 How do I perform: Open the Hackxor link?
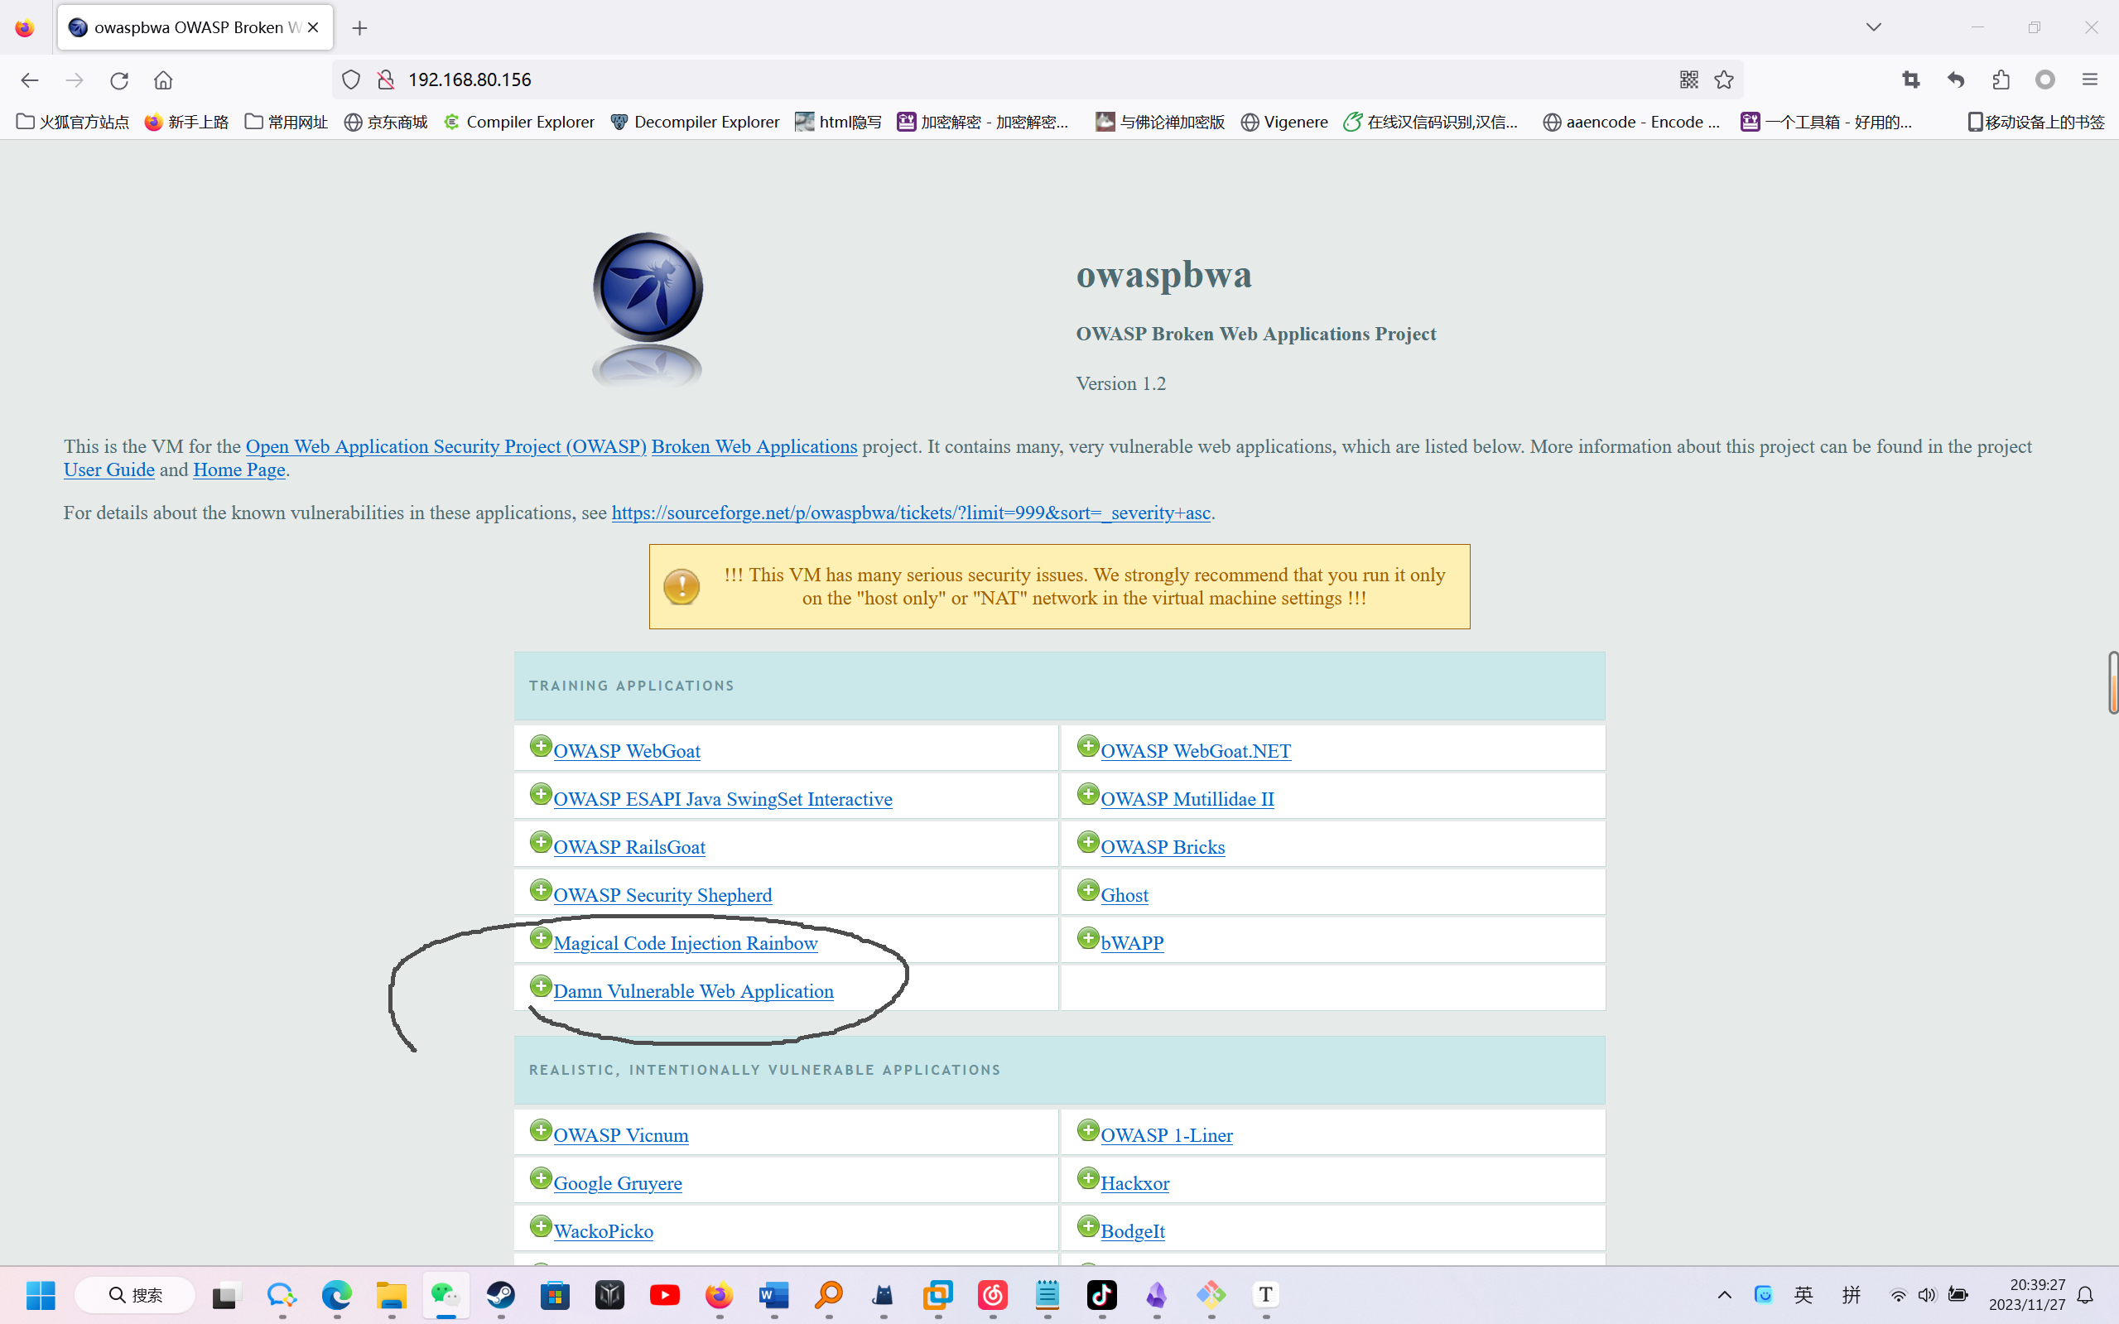(x=1134, y=1184)
